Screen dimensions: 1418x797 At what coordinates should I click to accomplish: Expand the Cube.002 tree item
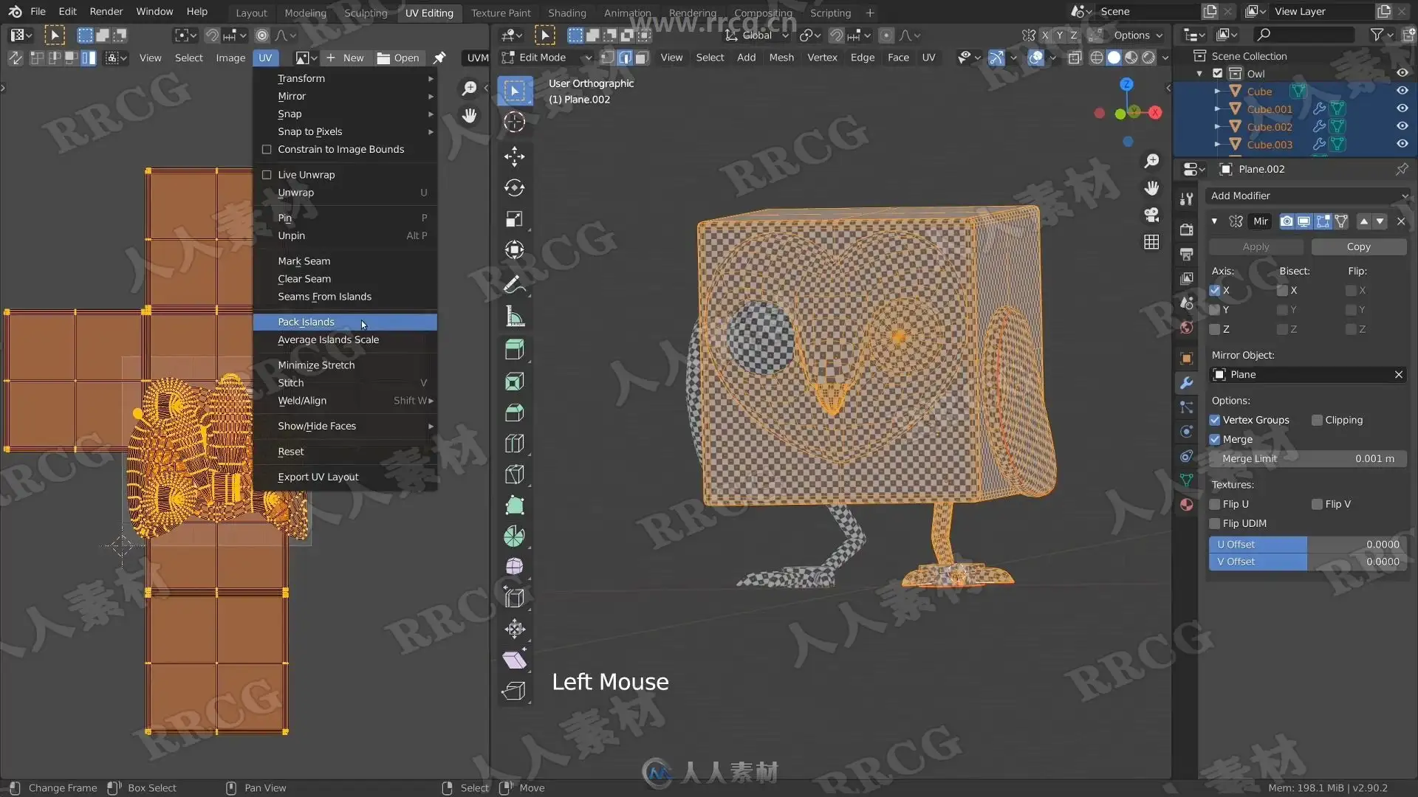pyautogui.click(x=1217, y=127)
